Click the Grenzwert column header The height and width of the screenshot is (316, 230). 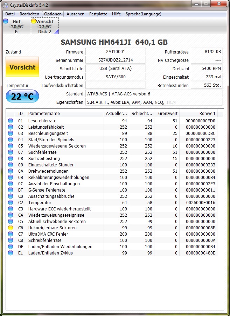coord(167,114)
